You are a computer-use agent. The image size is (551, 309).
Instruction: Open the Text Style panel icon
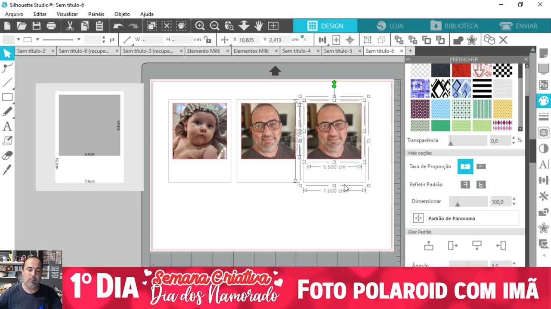click(x=544, y=164)
